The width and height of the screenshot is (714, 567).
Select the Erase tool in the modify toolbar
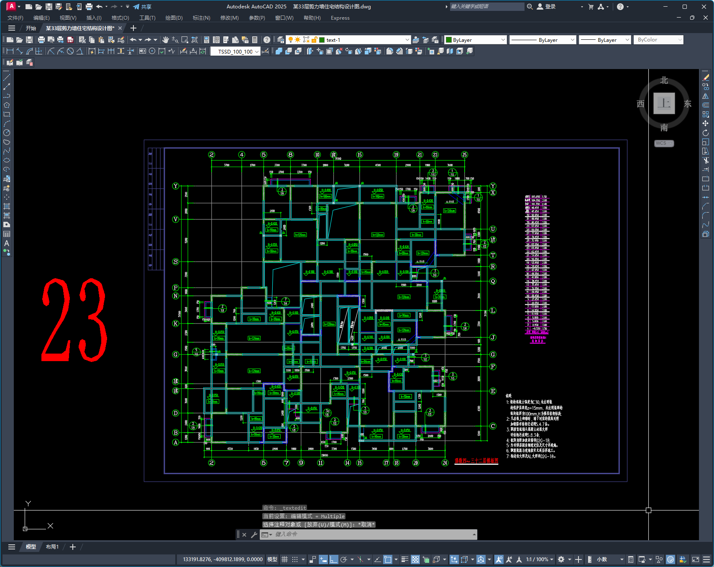tap(706, 77)
